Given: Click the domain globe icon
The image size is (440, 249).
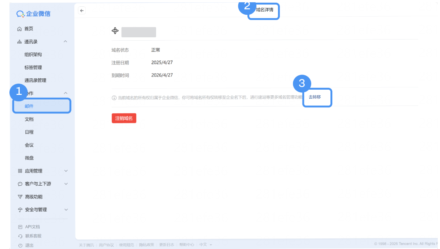Looking at the screenshot, I should [x=115, y=31].
